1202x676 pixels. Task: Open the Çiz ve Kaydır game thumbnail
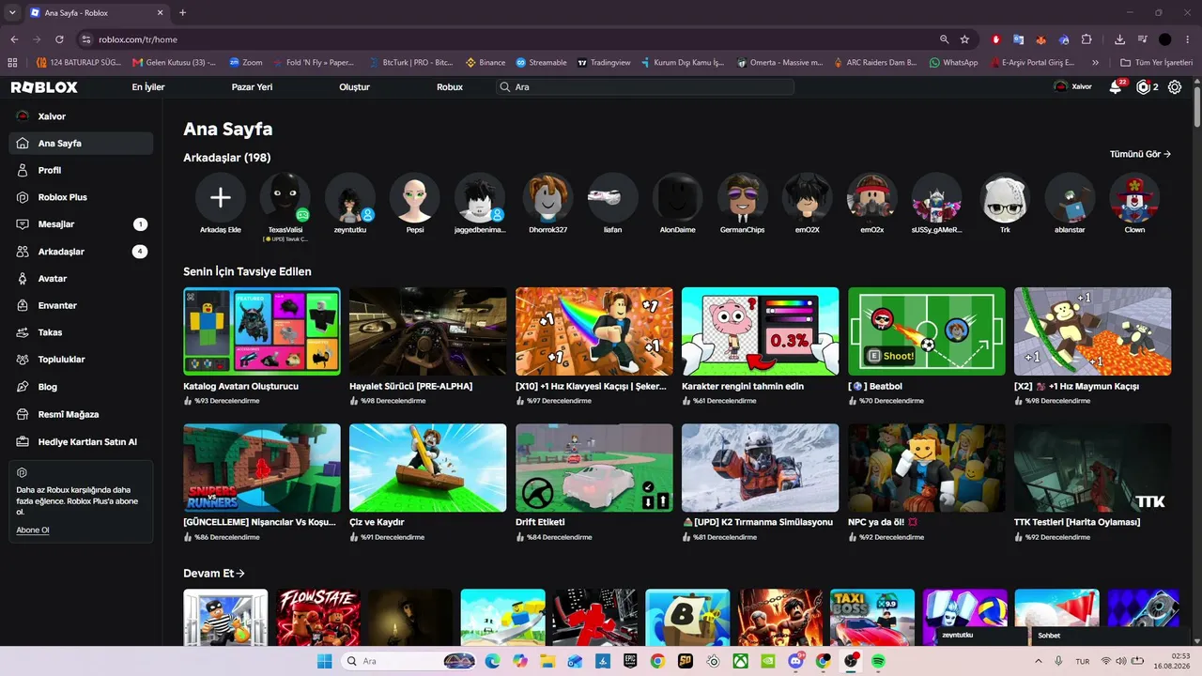pyautogui.click(x=427, y=468)
